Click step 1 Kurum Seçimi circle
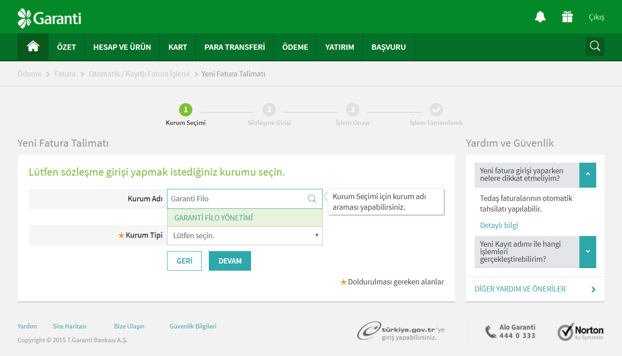This screenshot has width=622, height=356. 186,109
